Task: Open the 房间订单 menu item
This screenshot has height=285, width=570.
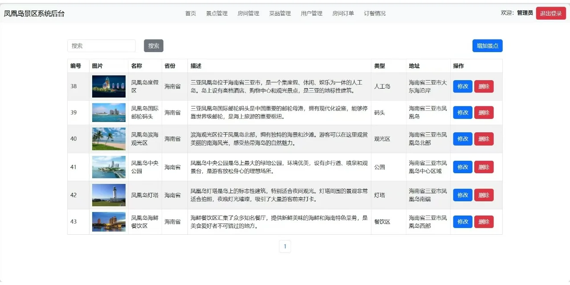Action: pos(343,13)
